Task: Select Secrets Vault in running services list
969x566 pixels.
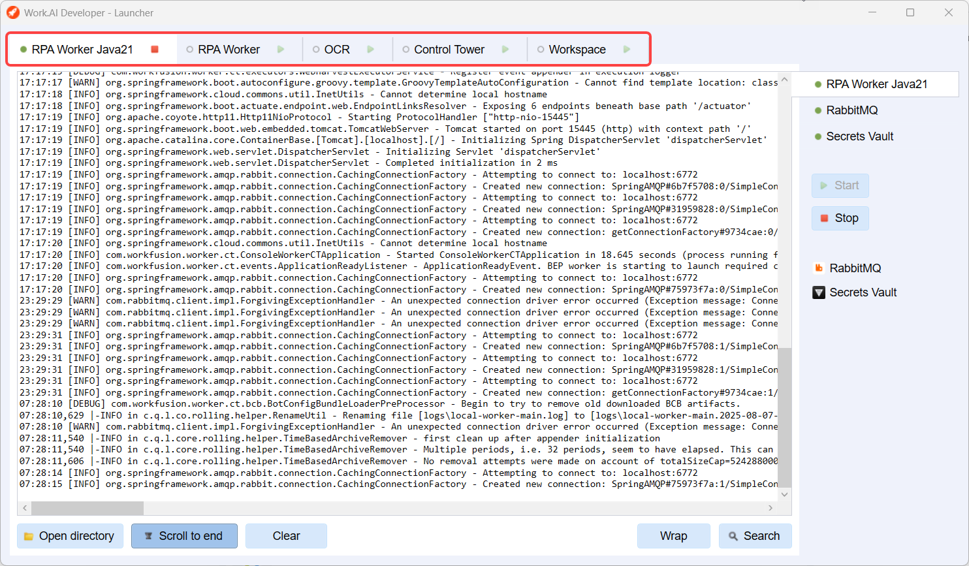Action: click(859, 136)
